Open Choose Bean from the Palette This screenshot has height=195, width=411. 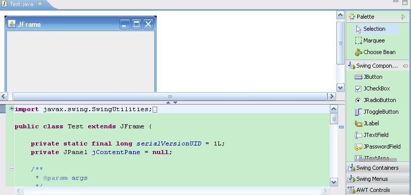coord(375,52)
